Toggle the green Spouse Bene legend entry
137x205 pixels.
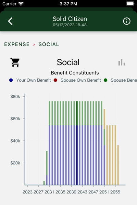click(120, 80)
